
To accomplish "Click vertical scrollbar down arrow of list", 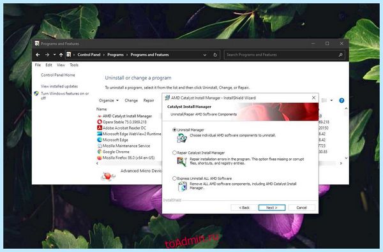I will (346, 158).
